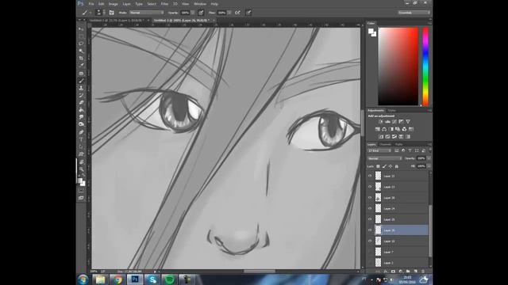Viewport: 508px width, 285px height.
Task: Select the Lasso tool
Action: click(x=81, y=44)
